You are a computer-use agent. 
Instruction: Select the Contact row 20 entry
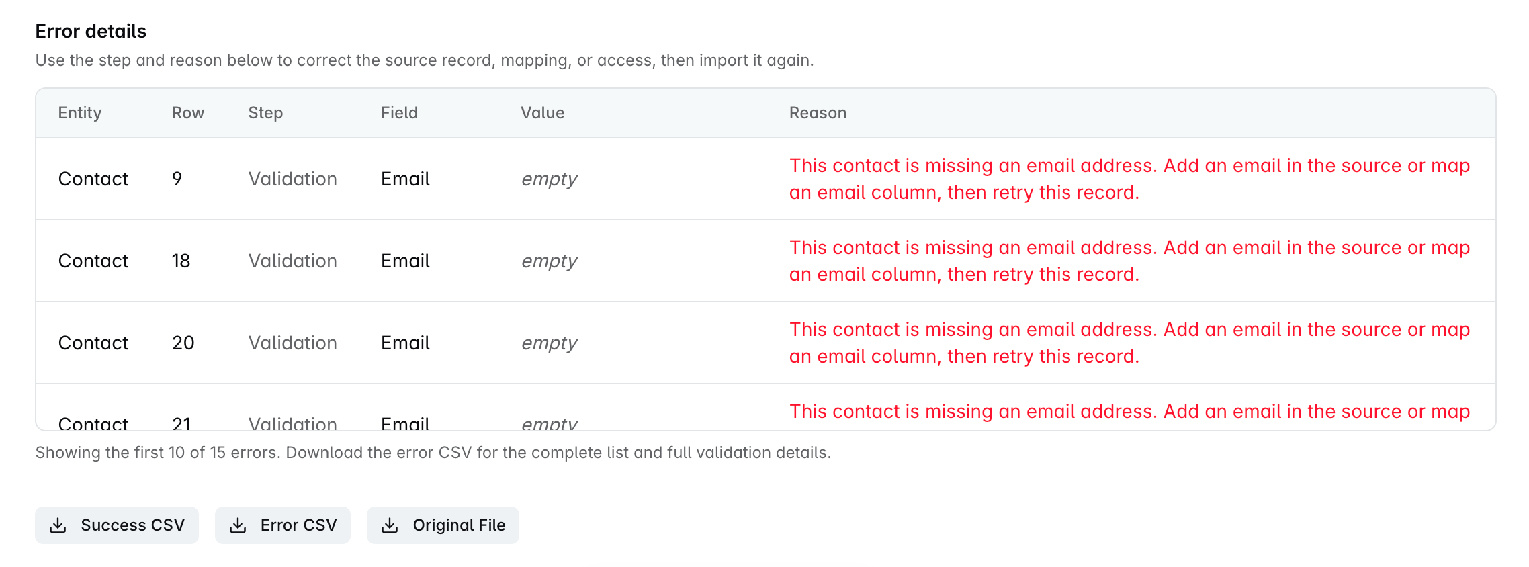pos(766,343)
